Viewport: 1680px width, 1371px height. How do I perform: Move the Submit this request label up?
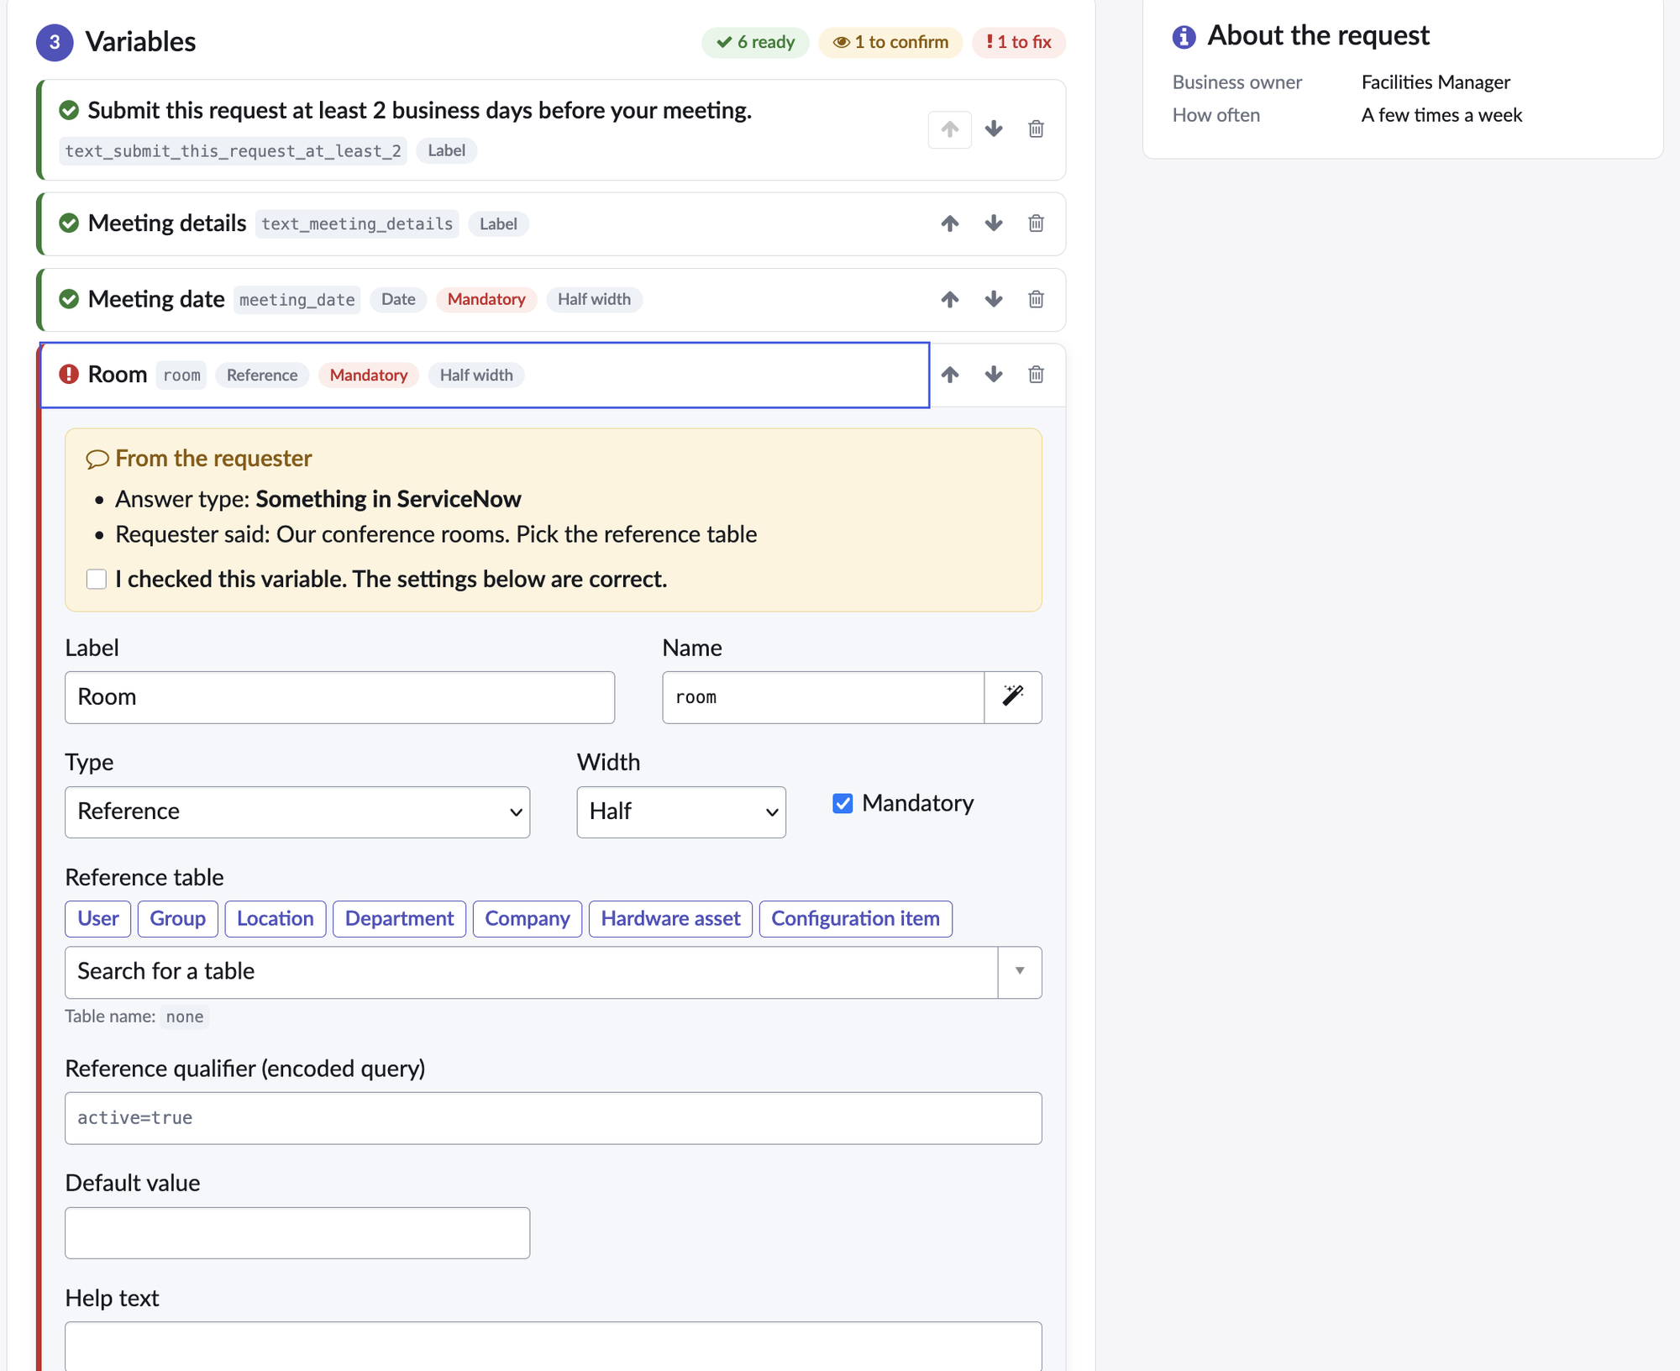[949, 129]
